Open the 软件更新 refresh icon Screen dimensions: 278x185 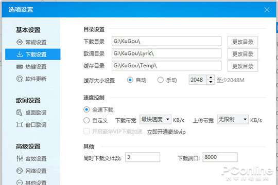[20, 79]
